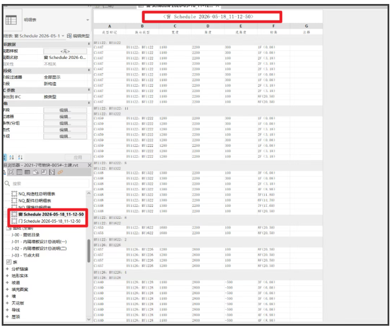The width and height of the screenshot is (391, 328).
Task: Click the orange chain link icon in browser toolbar
Action: point(60,172)
